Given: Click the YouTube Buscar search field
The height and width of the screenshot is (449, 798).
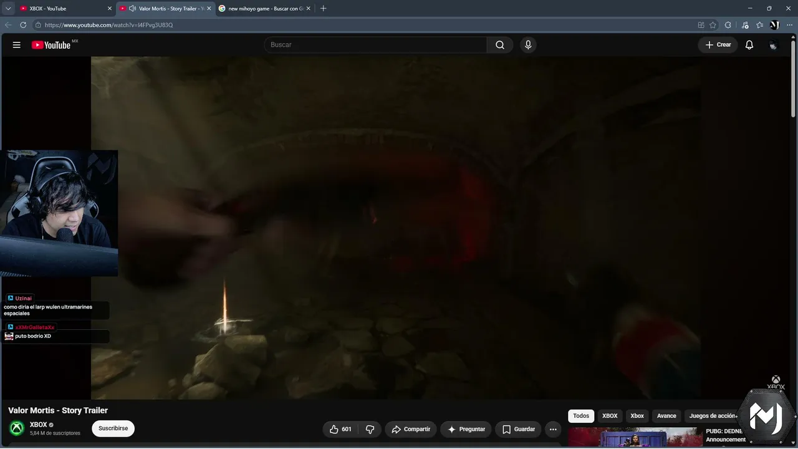Looking at the screenshot, I should tap(375, 45).
